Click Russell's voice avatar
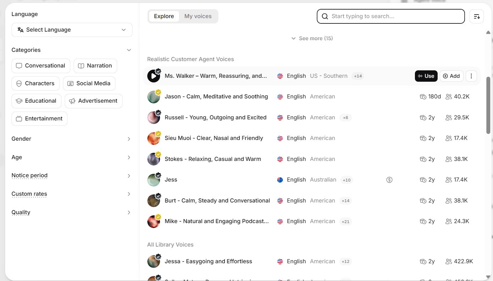The width and height of the screenshot is (493, 281). tap(153, 118)
